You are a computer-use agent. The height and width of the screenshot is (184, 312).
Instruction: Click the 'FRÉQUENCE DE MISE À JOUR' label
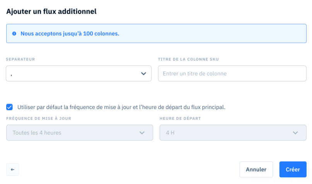point(39,118)
